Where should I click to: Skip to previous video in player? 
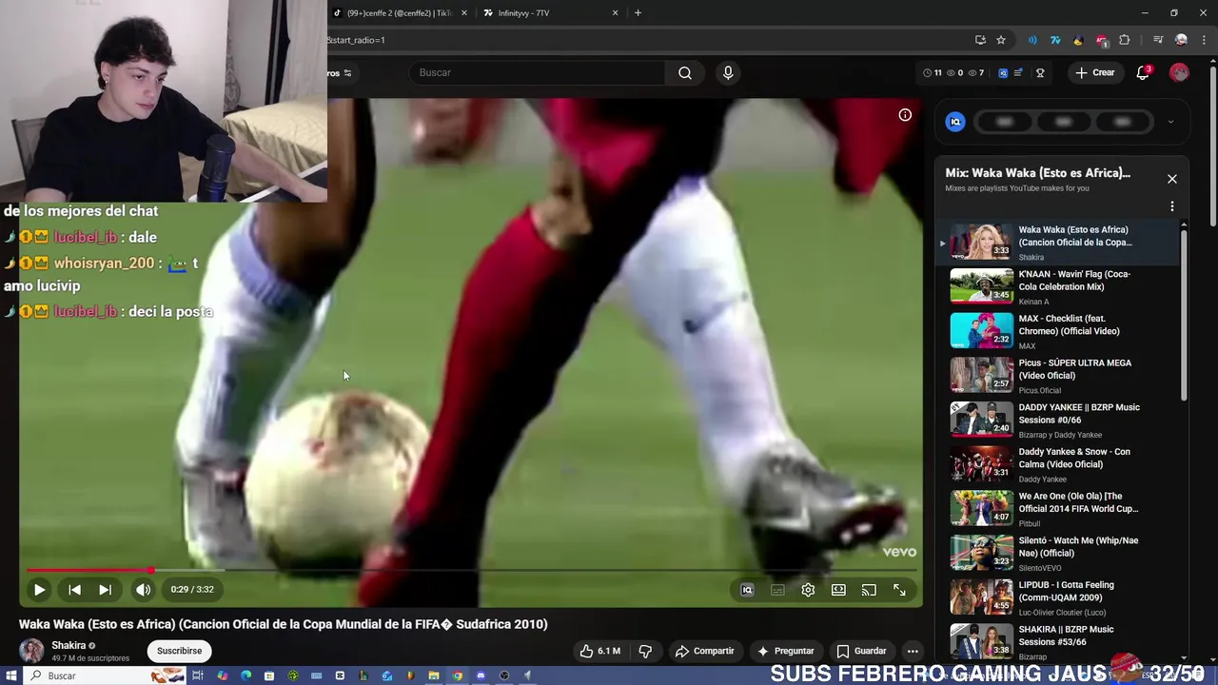pos(74,590)
